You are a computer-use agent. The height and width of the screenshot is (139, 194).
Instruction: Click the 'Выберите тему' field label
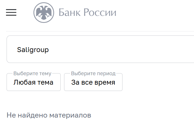pyautogui.click(x=32, y=74)
